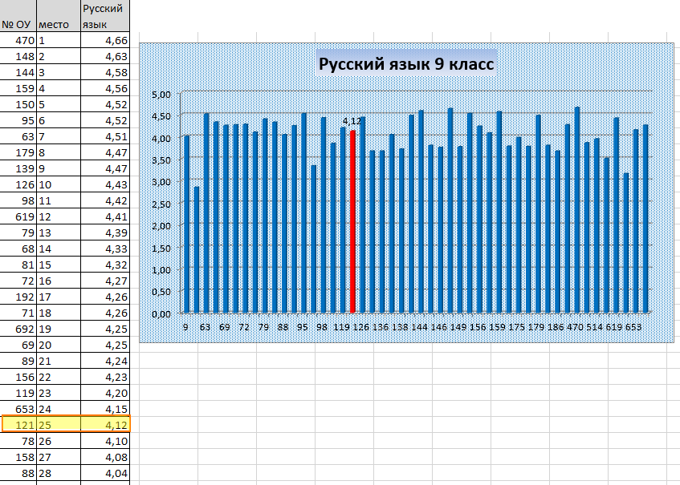
Task: Click the score cell 4,15
Action: [105, 409]
